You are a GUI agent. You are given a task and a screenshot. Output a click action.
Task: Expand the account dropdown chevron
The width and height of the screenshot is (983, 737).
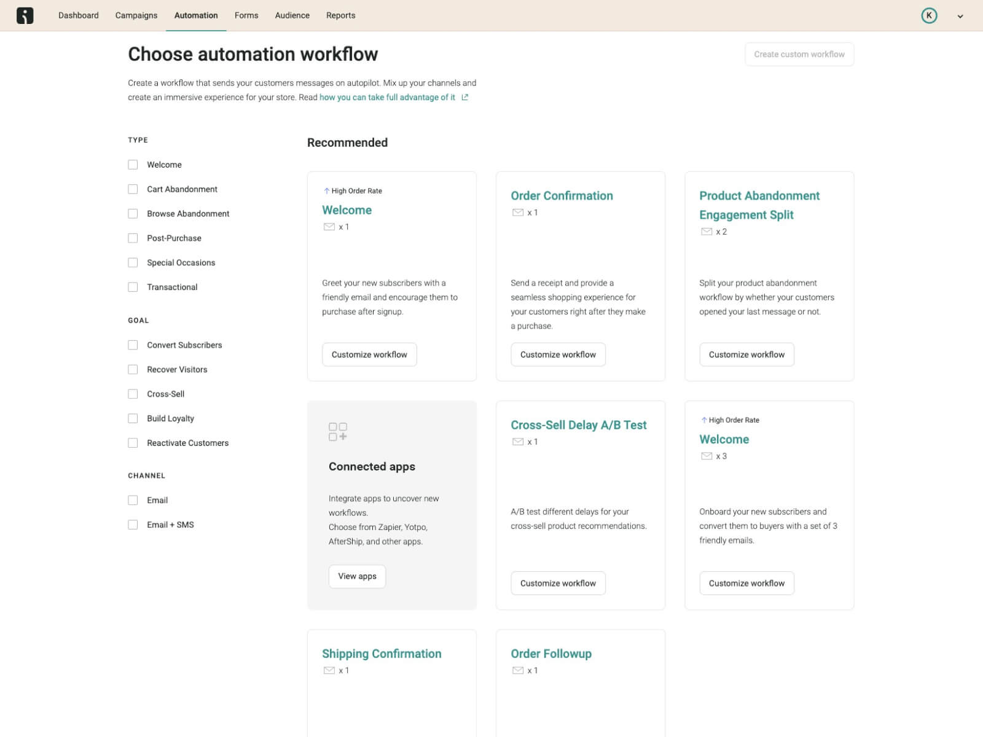960,16
